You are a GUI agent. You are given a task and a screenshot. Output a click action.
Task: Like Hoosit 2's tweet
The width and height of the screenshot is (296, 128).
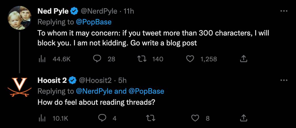[x=195, y=118]
